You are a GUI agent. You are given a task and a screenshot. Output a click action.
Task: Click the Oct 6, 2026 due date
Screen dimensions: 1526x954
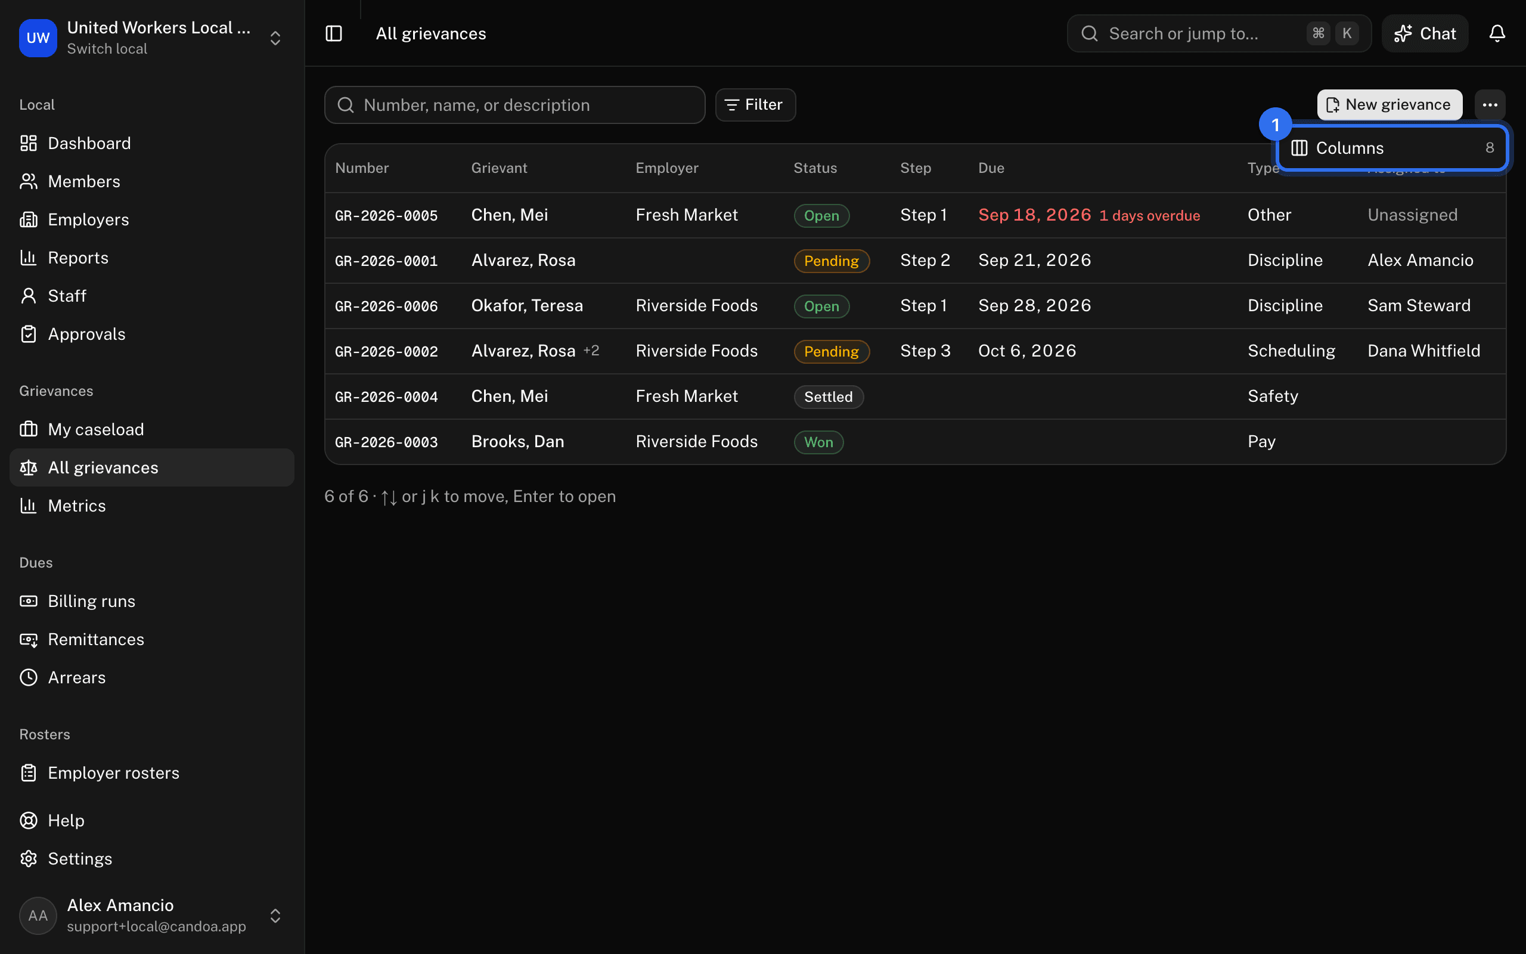click(x=1026, y=351)
